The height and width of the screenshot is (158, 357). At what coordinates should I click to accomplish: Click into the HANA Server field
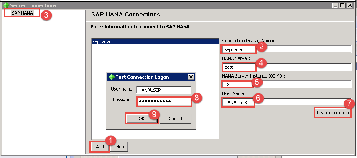point(287,67)
